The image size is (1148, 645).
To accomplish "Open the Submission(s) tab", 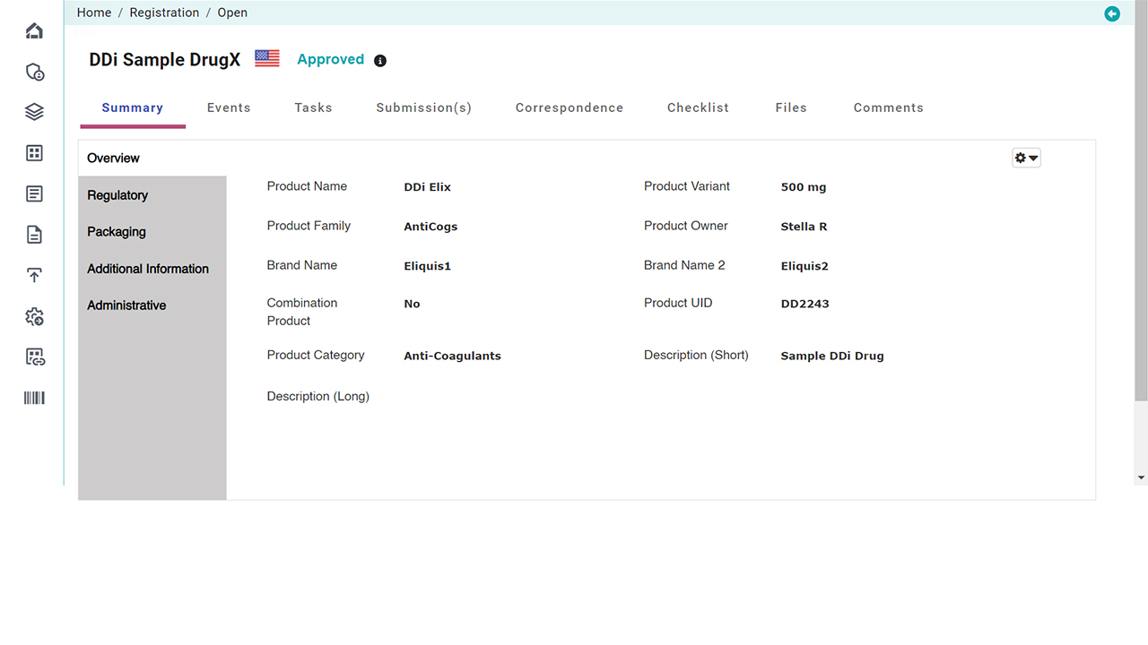I will pos(423,107).
